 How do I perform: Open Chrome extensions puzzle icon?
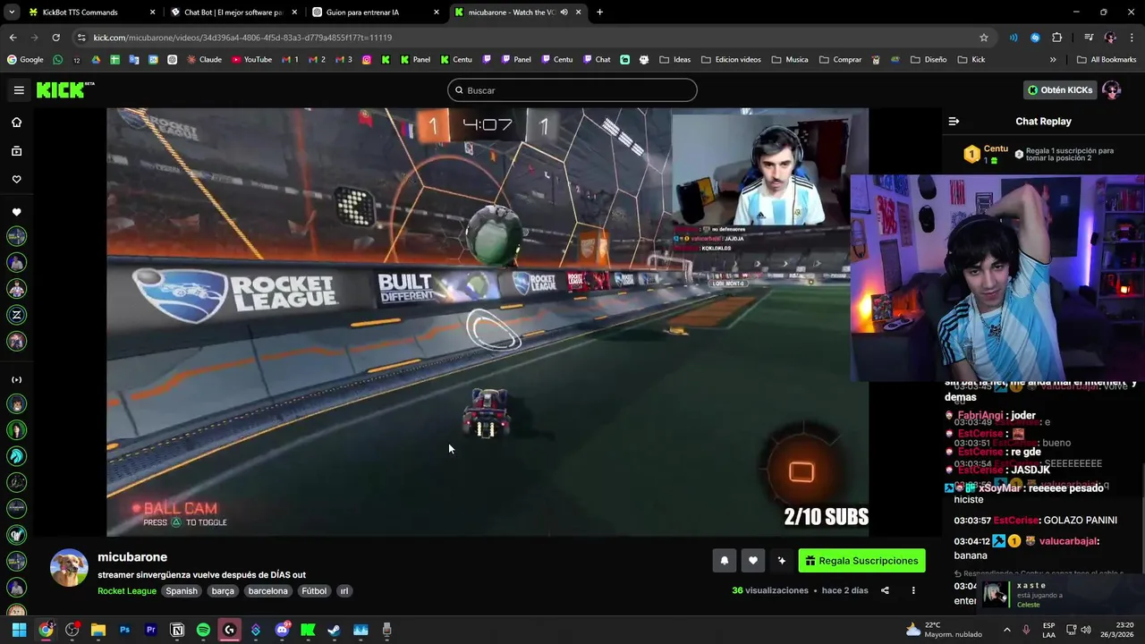[1056, 38]
